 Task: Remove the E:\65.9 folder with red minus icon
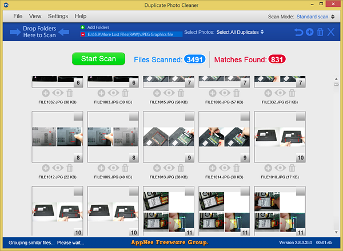coord(82,34)
